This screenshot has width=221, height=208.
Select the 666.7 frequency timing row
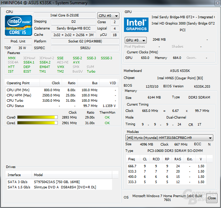166,166
